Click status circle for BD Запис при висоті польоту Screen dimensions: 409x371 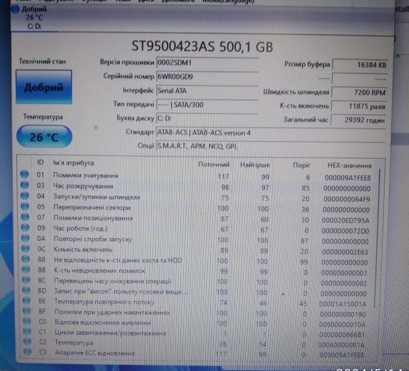(26, 290)
